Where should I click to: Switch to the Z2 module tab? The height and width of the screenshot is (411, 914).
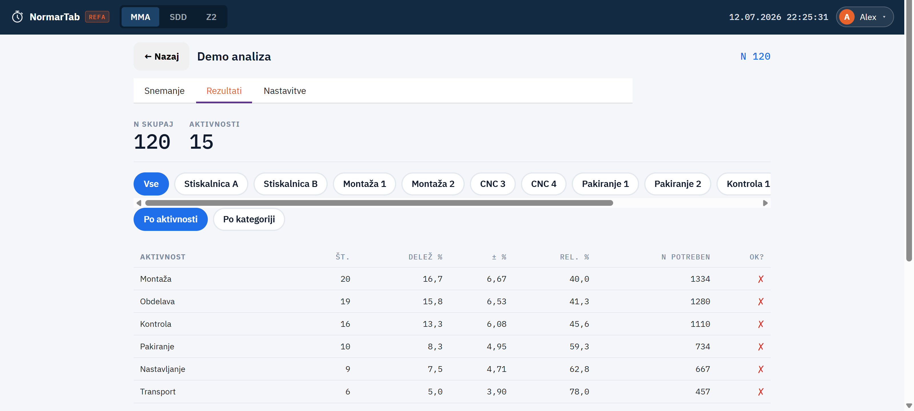[211, 17]
